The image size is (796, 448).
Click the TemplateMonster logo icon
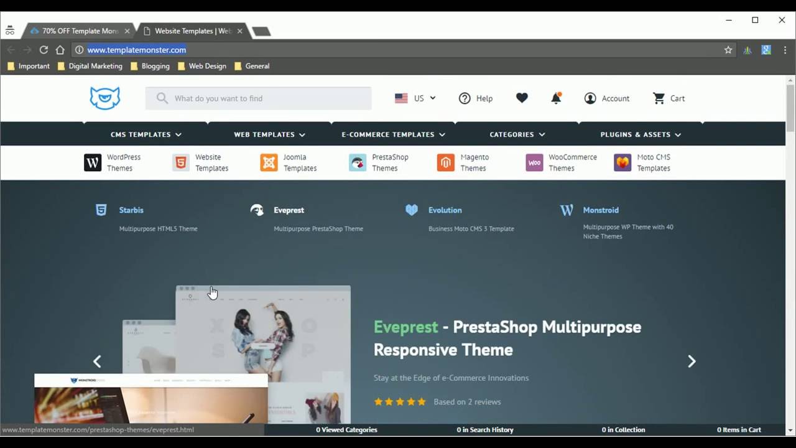click(x=104, y=98)
